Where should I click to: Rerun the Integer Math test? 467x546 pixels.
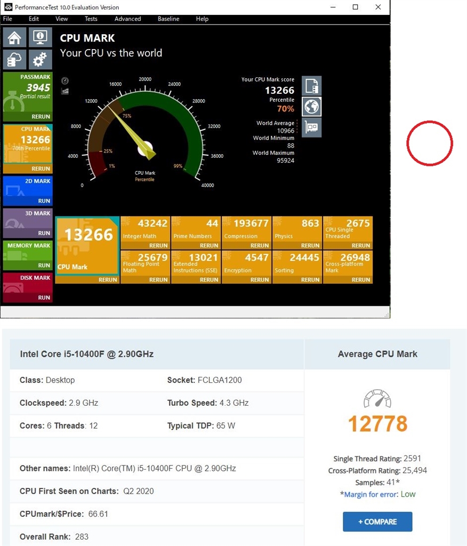(158, 245)
